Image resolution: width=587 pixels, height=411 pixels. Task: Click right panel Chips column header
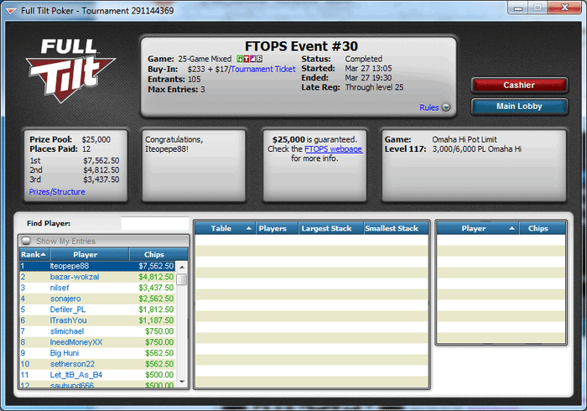point(543,228)
